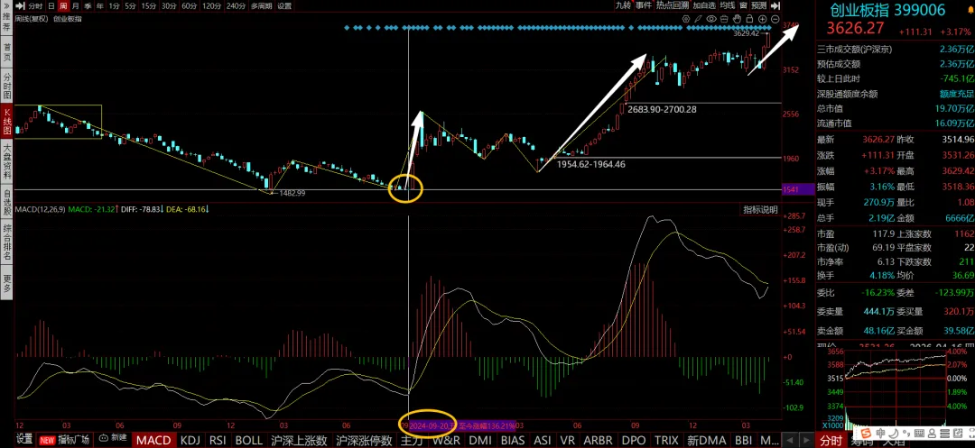Select the MACD indicator tab
Screen dimensions: 975x448
pos(153,440)
